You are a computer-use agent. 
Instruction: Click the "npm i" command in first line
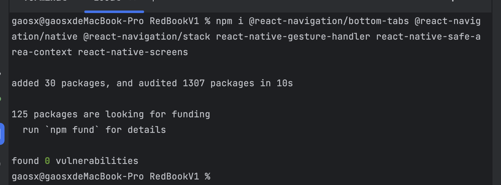click(x=229, y=21)
